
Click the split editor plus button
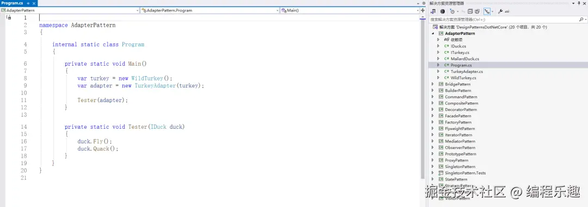[x=422, y=10]
